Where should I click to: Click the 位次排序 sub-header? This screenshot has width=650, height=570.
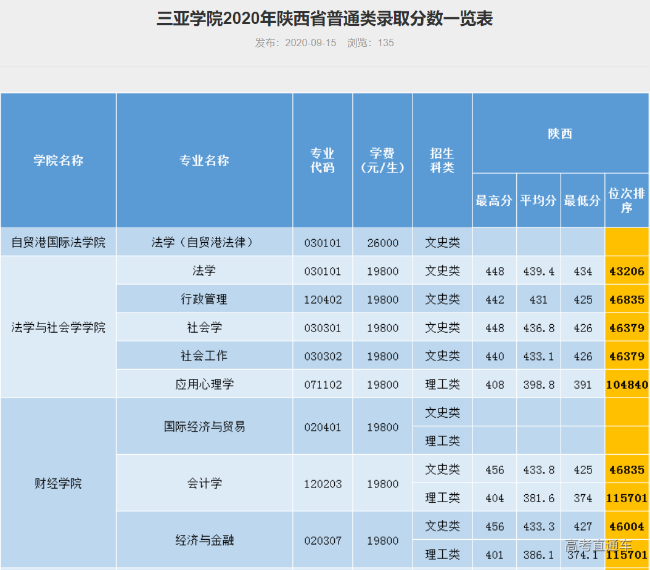pyautogui.click(x=627, y=200)
